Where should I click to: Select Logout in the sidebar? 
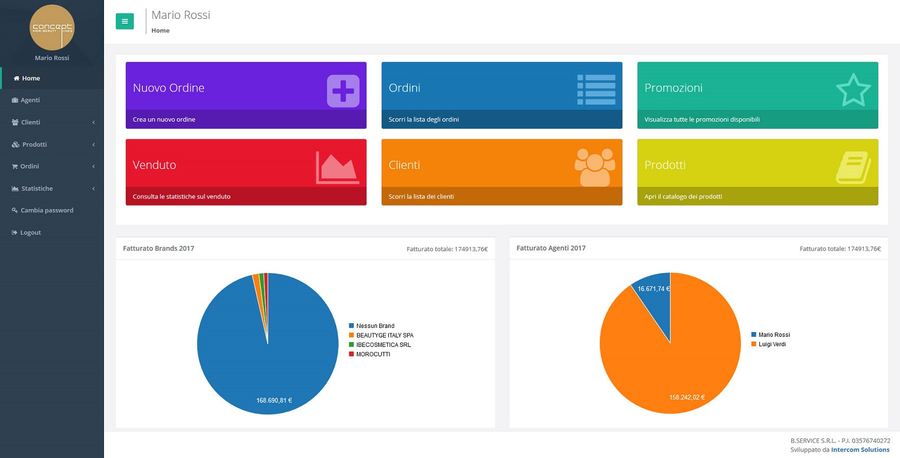tap(30, 233)
